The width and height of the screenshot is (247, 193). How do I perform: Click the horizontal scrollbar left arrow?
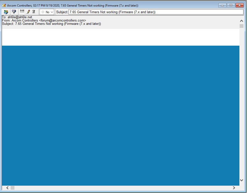(7, 188)
